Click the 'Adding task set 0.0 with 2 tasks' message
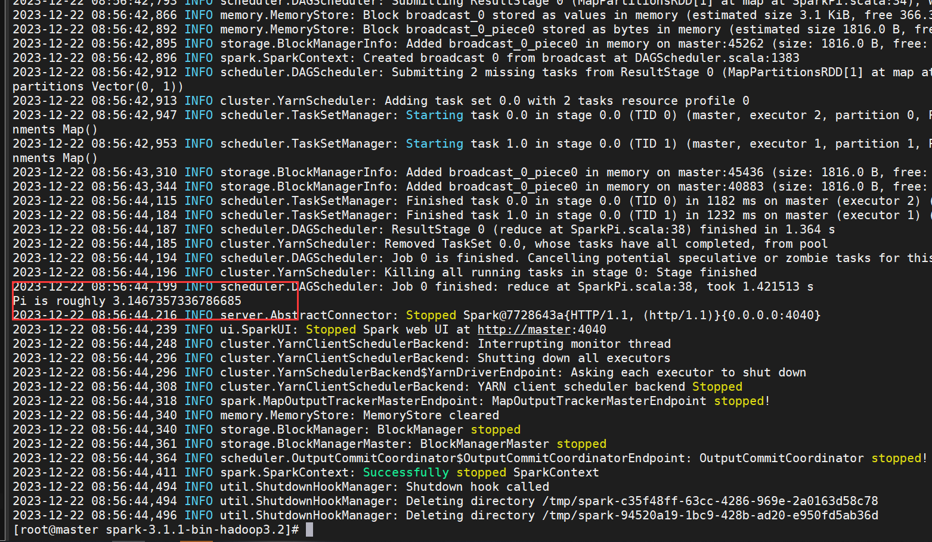The height and width of the screenshot is (542, 932). [x=498, y=101]
